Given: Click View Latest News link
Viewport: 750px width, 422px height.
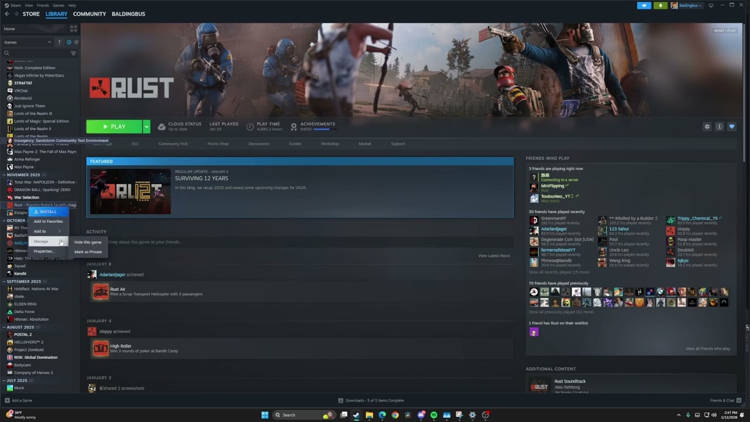Looking at the screenshot, I should click(x=494, y=256).
